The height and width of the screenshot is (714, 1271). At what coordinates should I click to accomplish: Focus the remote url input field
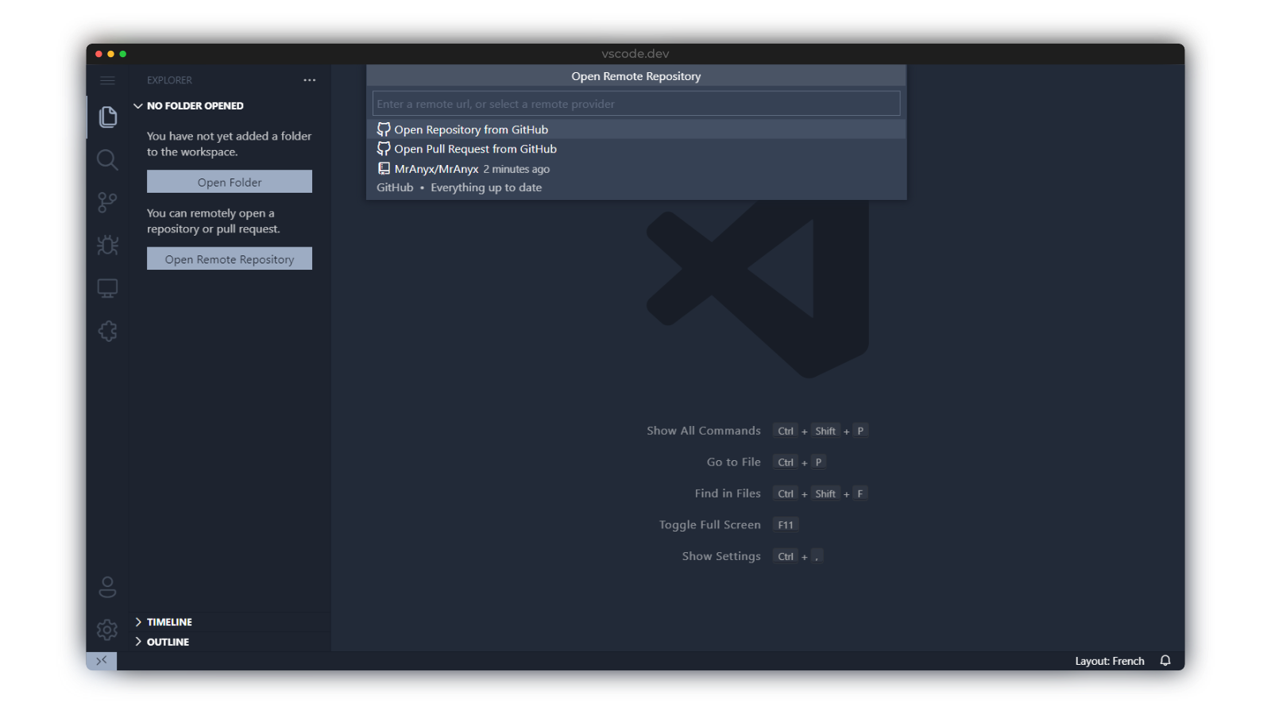636,104
